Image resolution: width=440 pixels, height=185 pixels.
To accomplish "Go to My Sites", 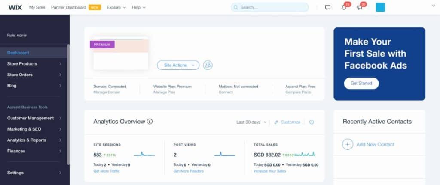I will coord(37,8).
